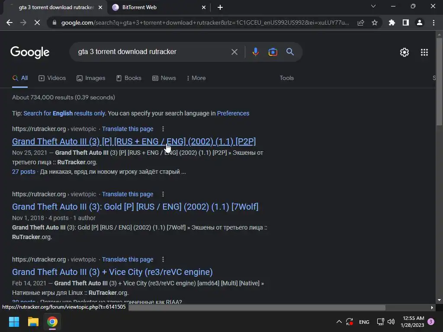This screenshot has width=443, height=332.
Task: Click the horizontal scrollbar thumb
Action: click(257, 307)
